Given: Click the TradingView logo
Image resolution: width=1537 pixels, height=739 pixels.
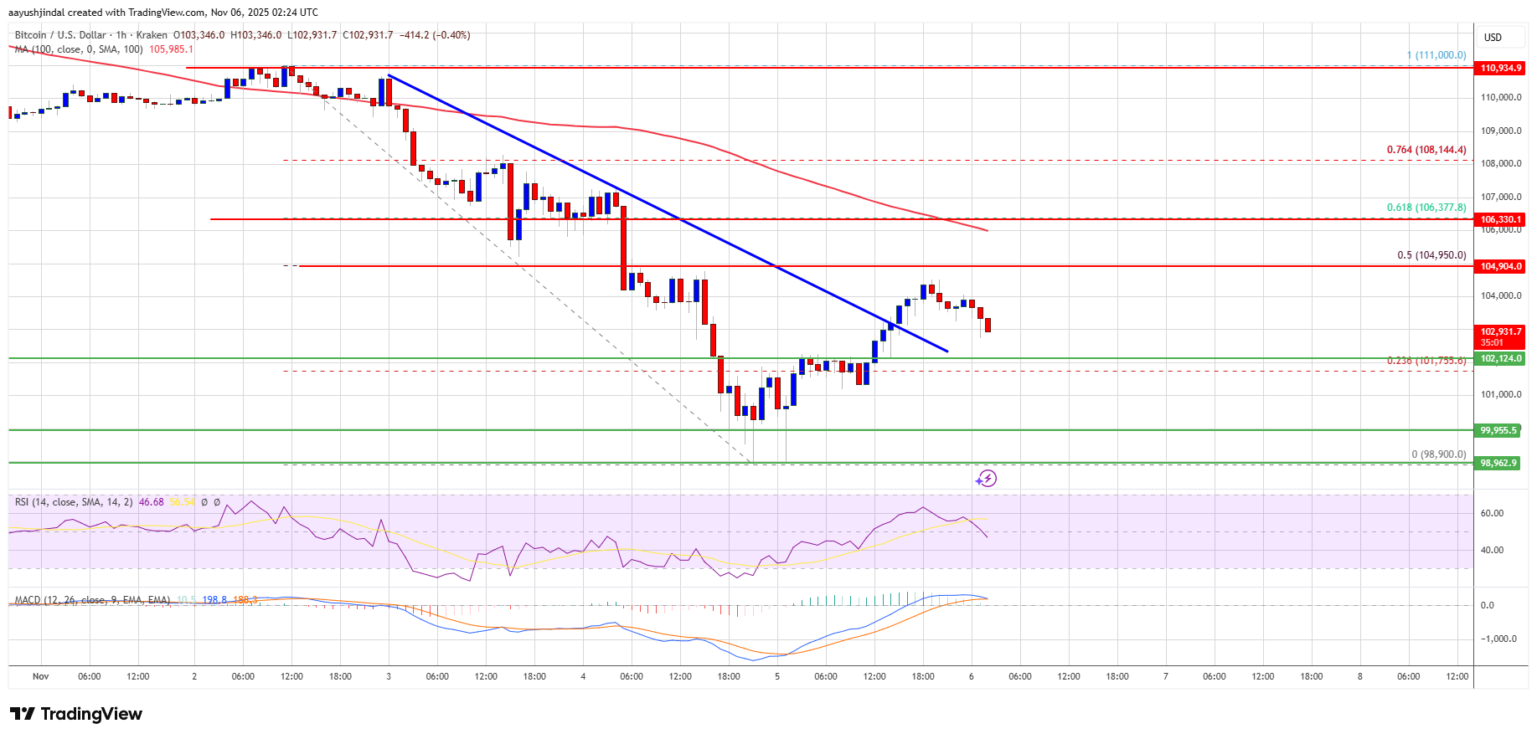Looking at the screenshot, I should click(76, 714).
